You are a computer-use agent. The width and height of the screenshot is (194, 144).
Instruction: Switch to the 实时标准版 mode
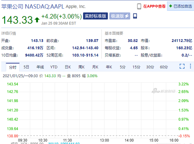pyautogui.click(x=95, y=16)
